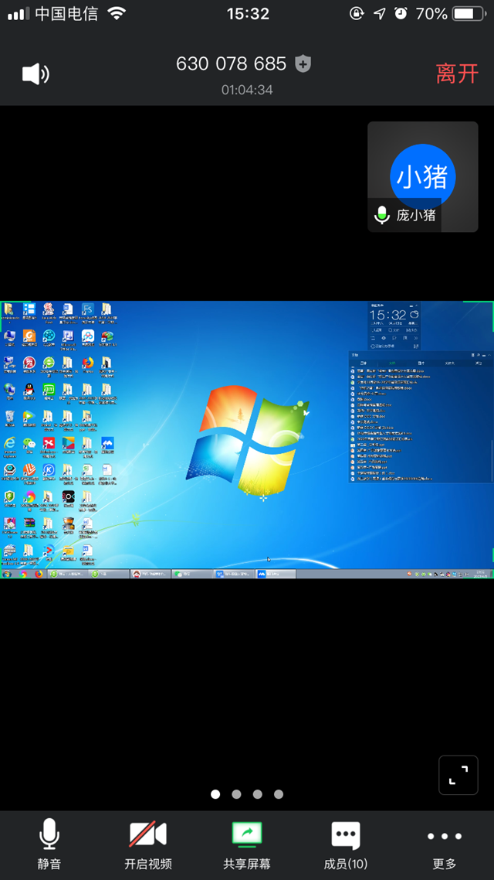Start sharing with 共享屏幕 button
Viewport: 494px width, 880px height.
[x=247, y=844]
